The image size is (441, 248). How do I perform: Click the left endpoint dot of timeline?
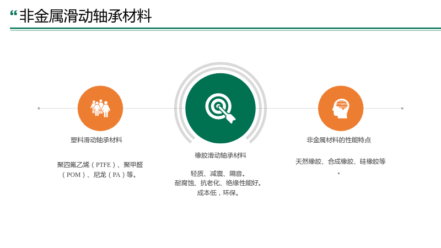click(x=39, y=108)
